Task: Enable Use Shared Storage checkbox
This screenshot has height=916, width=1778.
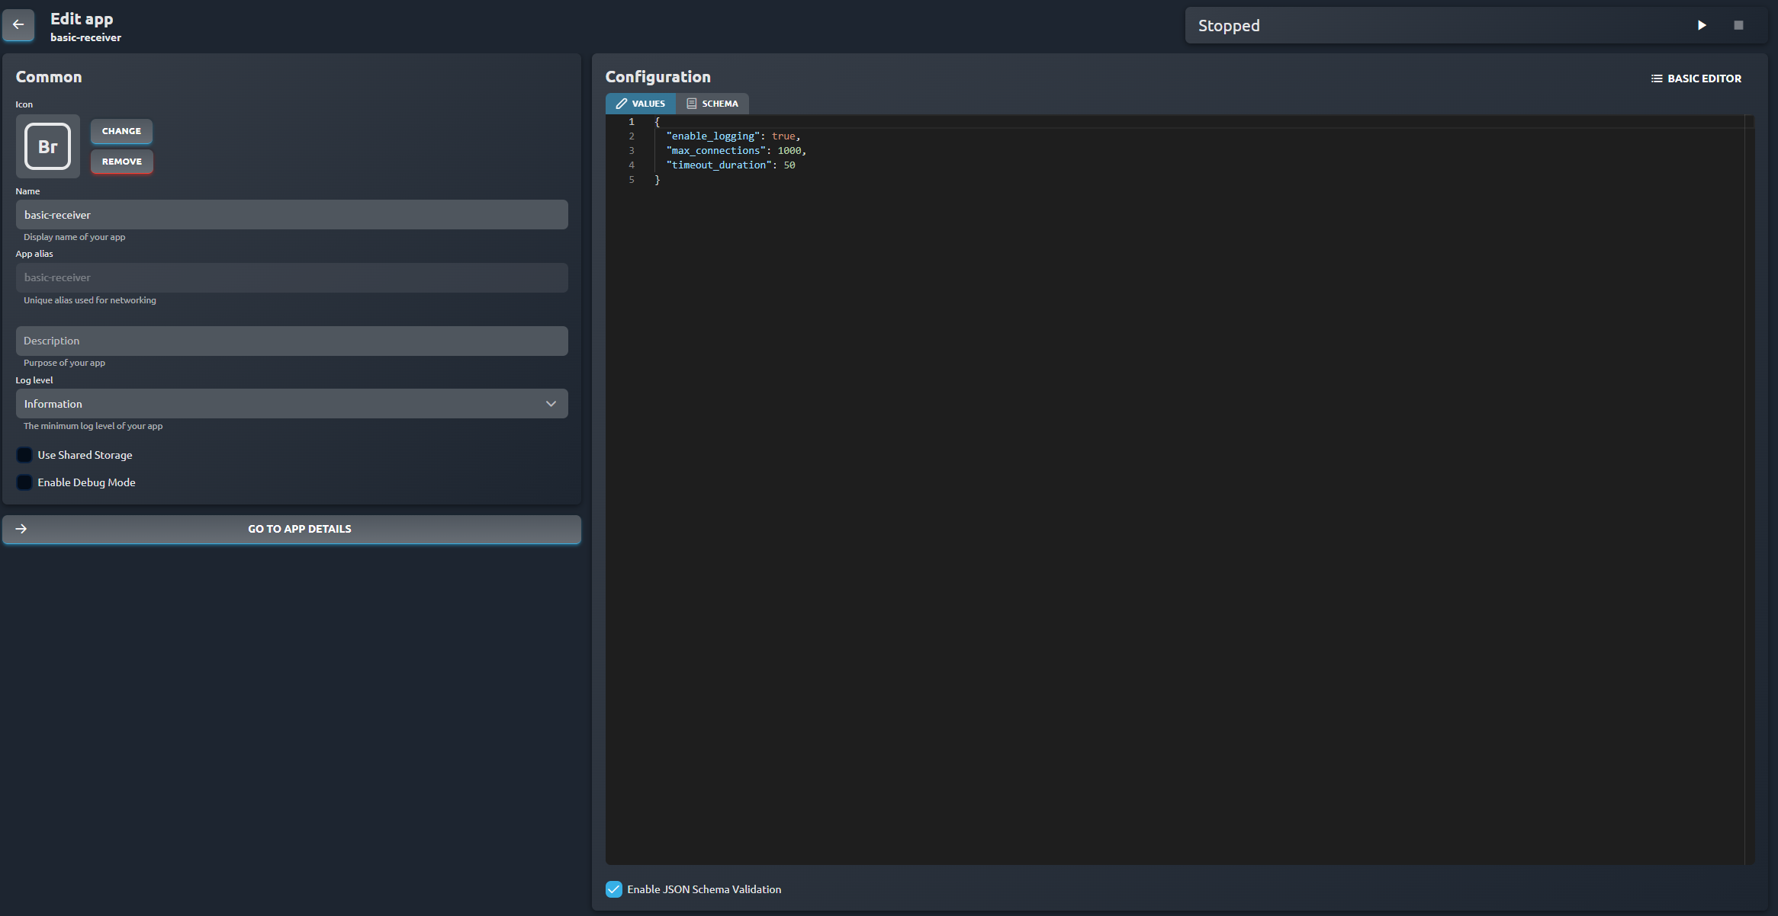Action: 24,455
